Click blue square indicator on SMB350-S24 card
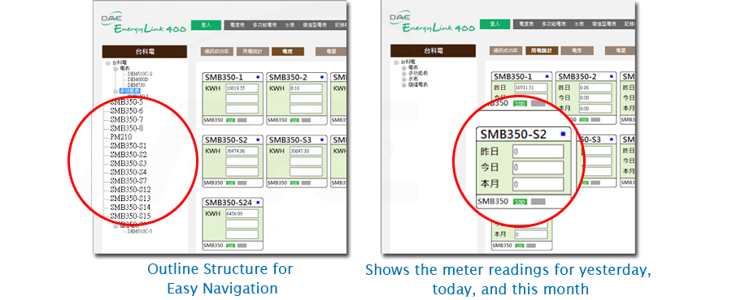This screenshot has width=732, height=300. point(257,203)
